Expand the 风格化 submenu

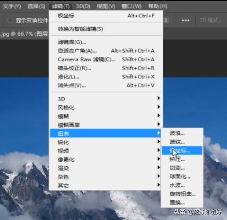(105, 107)
